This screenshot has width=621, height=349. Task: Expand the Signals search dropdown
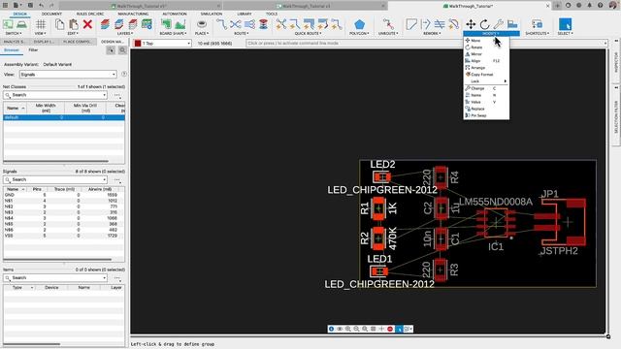coord(105,179)
